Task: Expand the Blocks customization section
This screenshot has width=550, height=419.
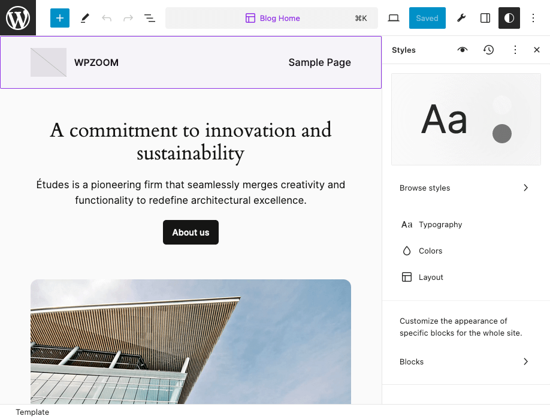Action: click(466, 361)
